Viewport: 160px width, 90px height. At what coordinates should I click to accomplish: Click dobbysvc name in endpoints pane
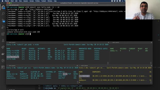click(82, 80)
